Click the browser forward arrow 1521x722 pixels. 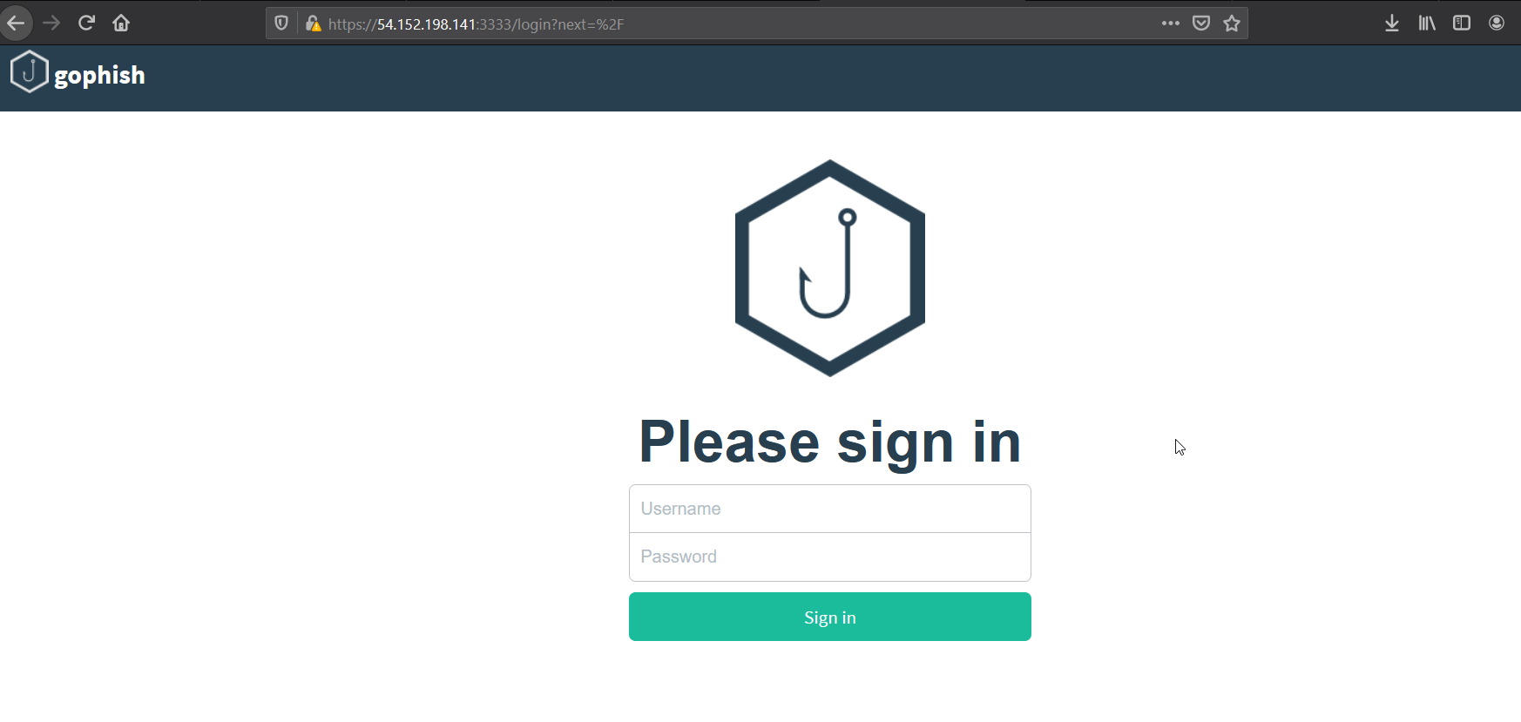(x=51, y=23)
